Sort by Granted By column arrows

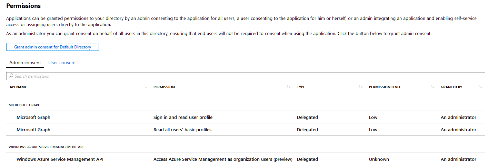tap(480, 87)
